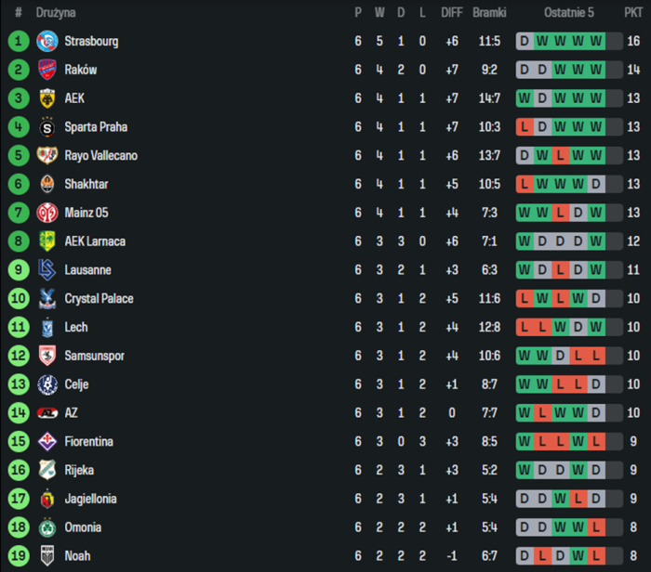Click the Bramki column header
This screenshot has width=651, height=572.
pyautogui.click(x=489, y=13)
